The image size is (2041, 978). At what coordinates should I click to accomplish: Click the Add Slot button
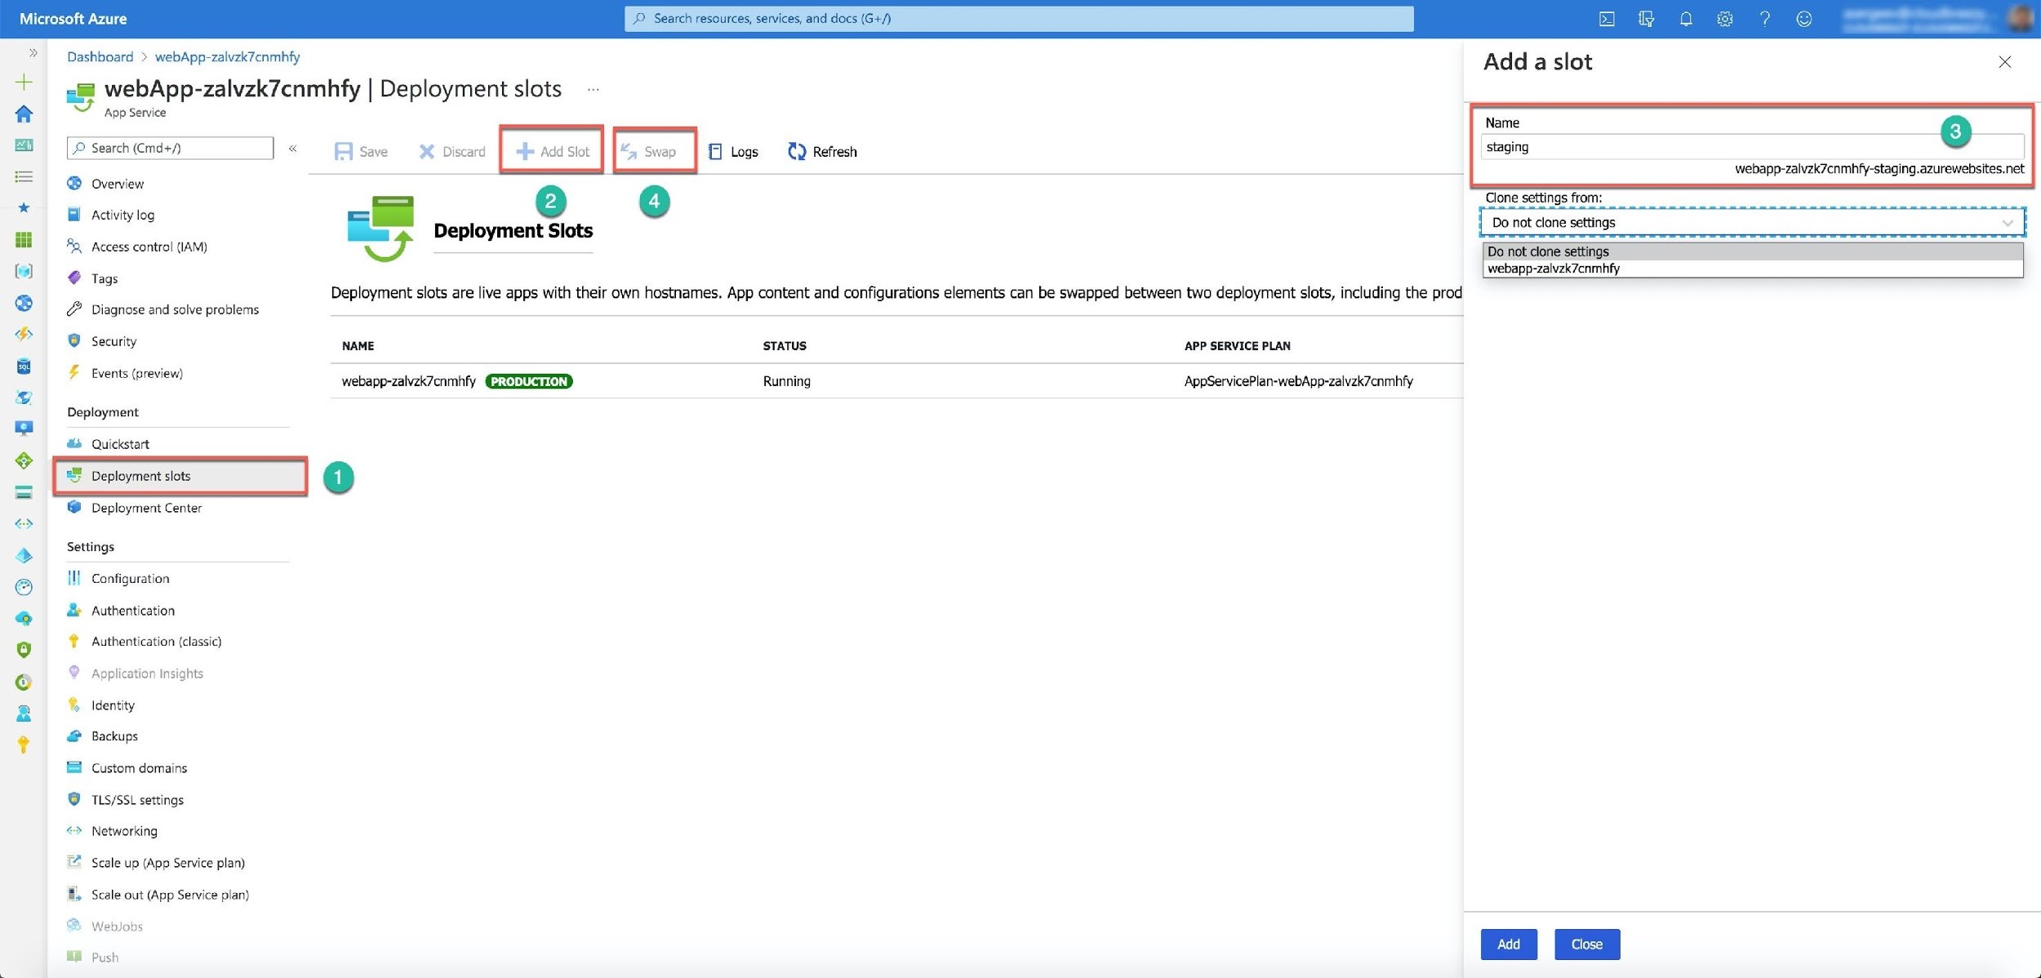[x=552, y=151]
